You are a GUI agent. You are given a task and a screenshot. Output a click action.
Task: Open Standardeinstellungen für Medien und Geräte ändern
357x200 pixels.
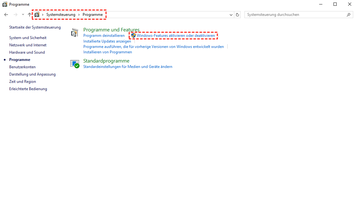[128, 67]
